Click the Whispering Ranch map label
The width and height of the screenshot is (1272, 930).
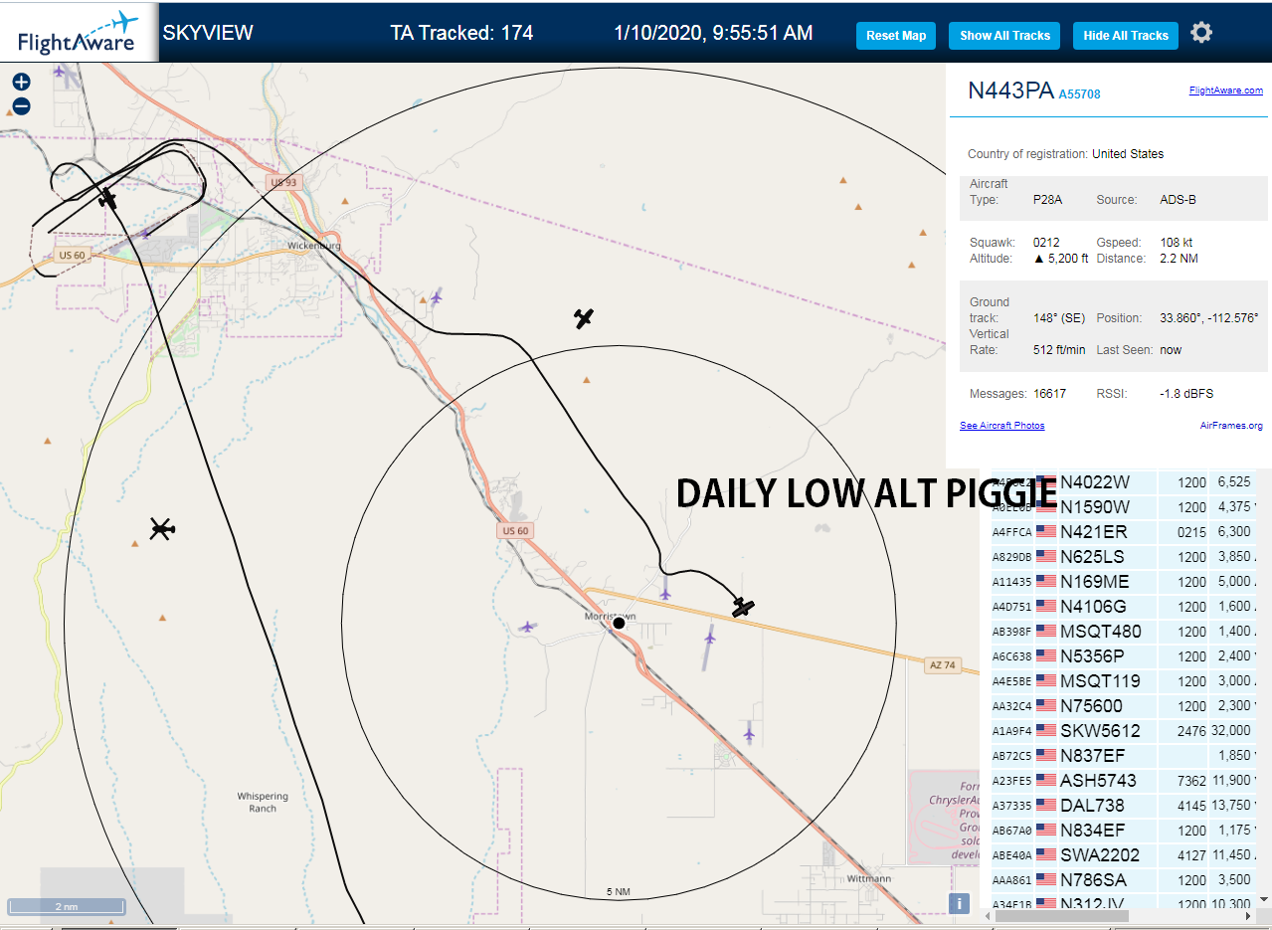coord(263,803)
